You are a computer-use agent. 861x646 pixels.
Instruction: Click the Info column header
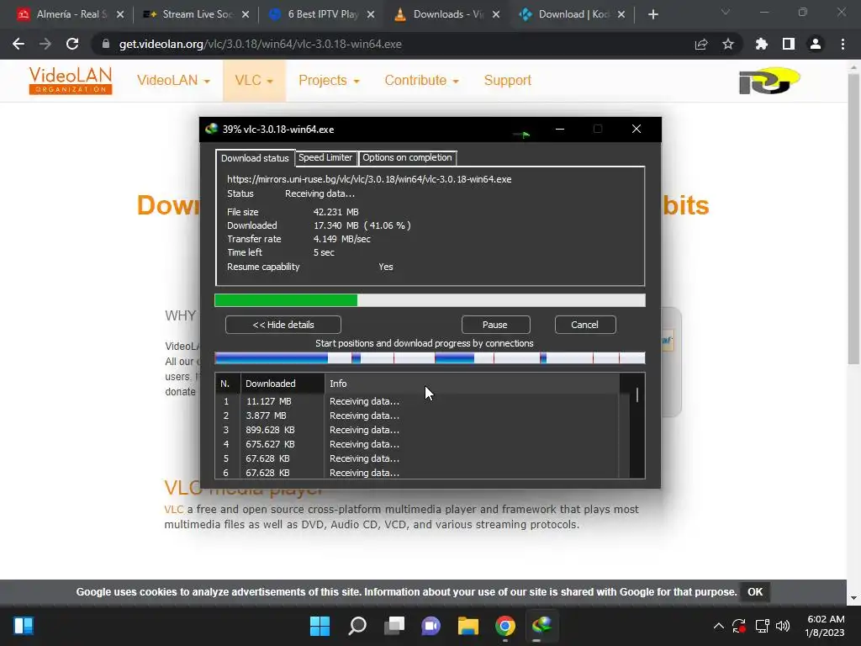click(x=473, y=384)
